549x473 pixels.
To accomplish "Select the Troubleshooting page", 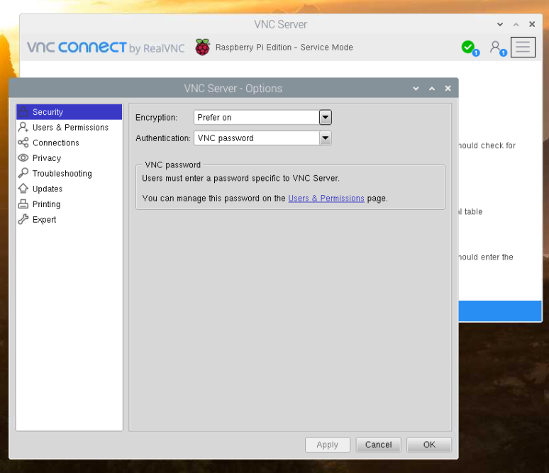I will coord(70,174).
